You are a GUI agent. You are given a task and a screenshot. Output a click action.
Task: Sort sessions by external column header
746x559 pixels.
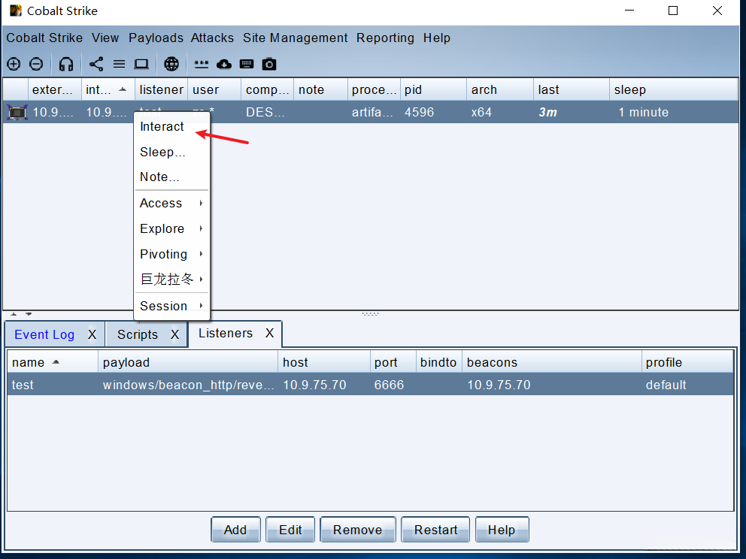pos(54,89)
